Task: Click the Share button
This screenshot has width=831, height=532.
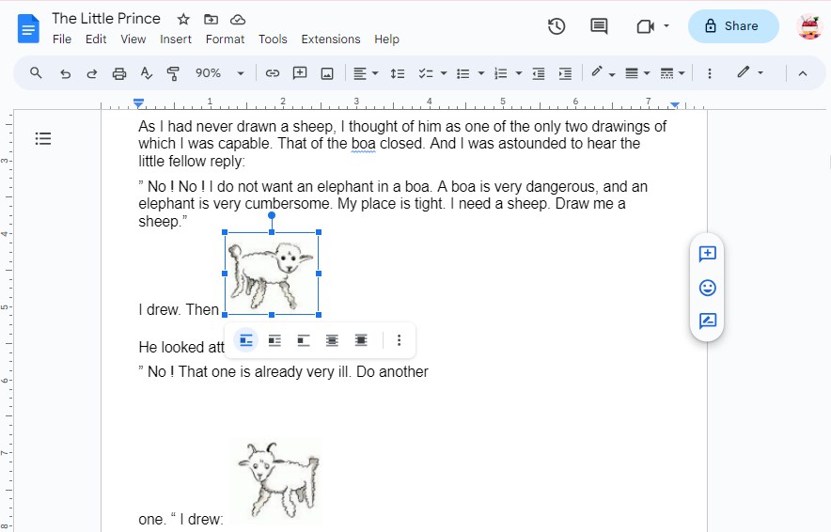Action: [733, 26]
